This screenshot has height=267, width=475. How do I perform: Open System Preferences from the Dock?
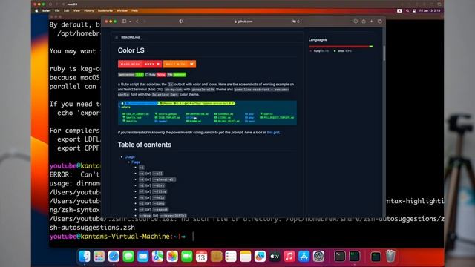tap(318, 257)
